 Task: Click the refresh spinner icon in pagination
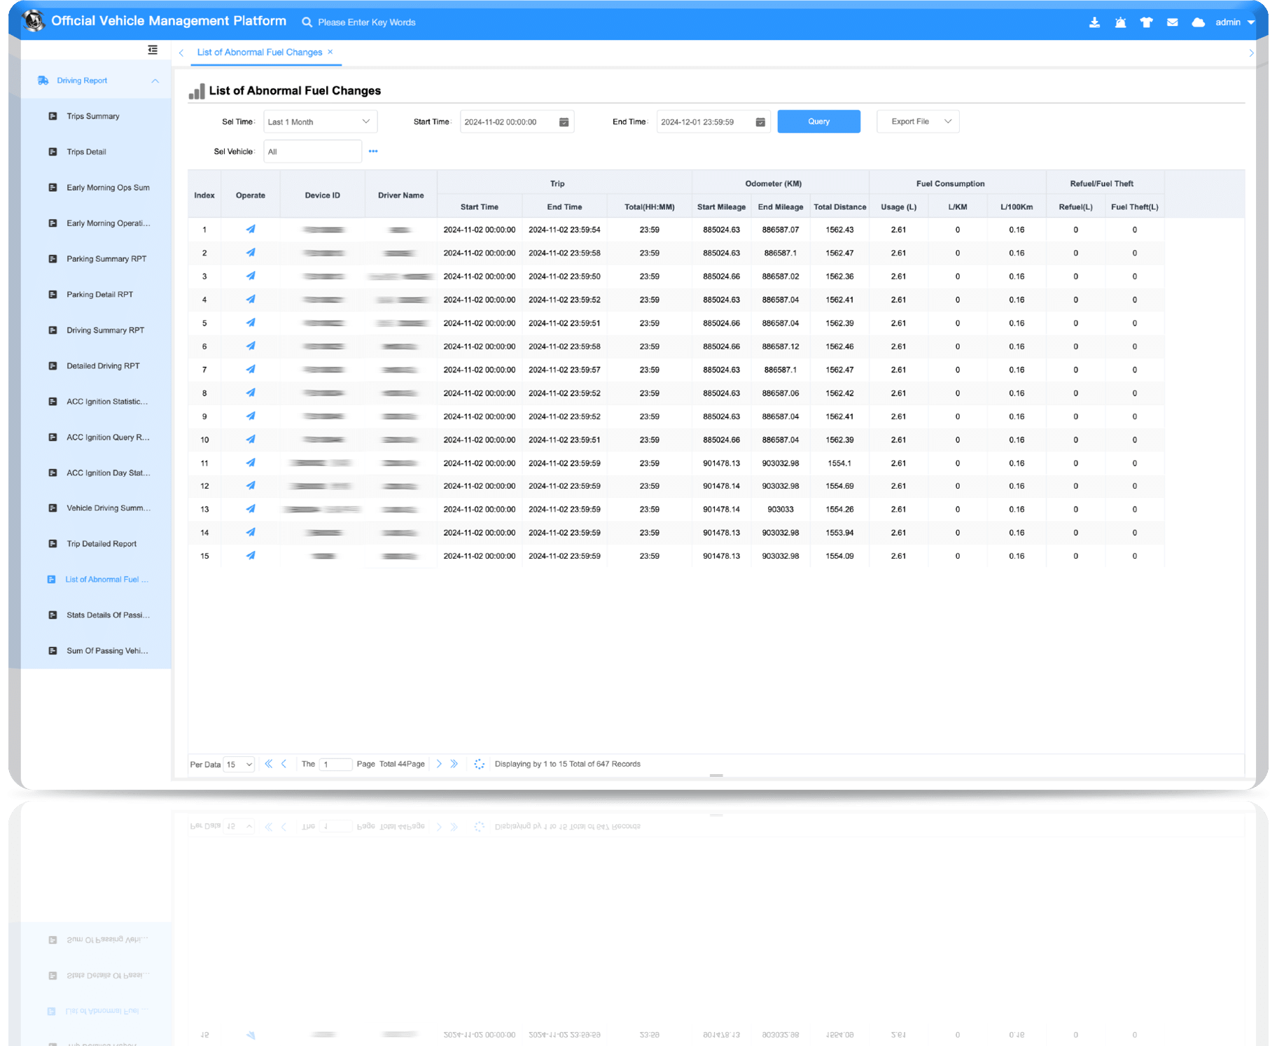[480, 764]
